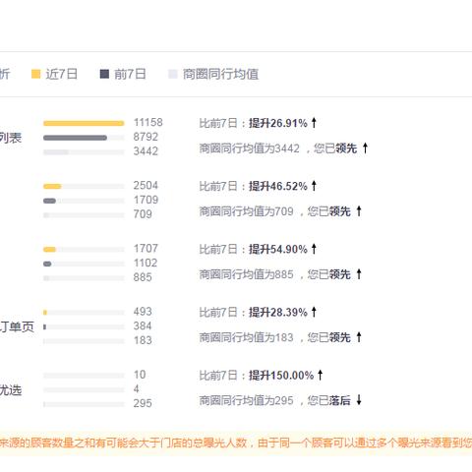Click the up arrow in 均值为183 line
Screen dimensions: 472x472
(x=359, y=337)
